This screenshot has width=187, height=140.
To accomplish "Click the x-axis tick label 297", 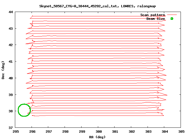I will [49, 132].
